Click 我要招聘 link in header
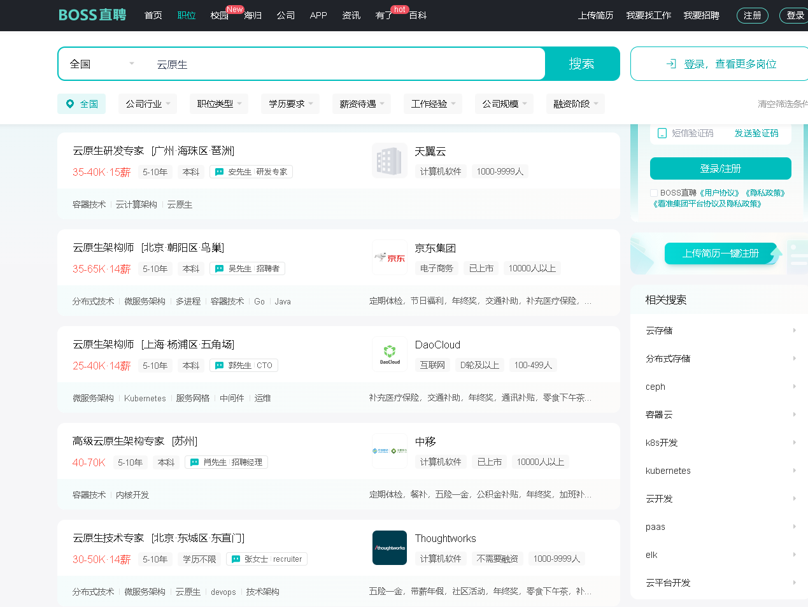Viewport: 808px width, 607px height. (x=702, y=15)
